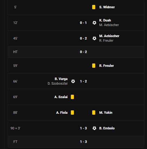This screenshot has height=149, width=147.
Task: Open assist provider D. Szoboszlai
Action: (x=58, y=83)
